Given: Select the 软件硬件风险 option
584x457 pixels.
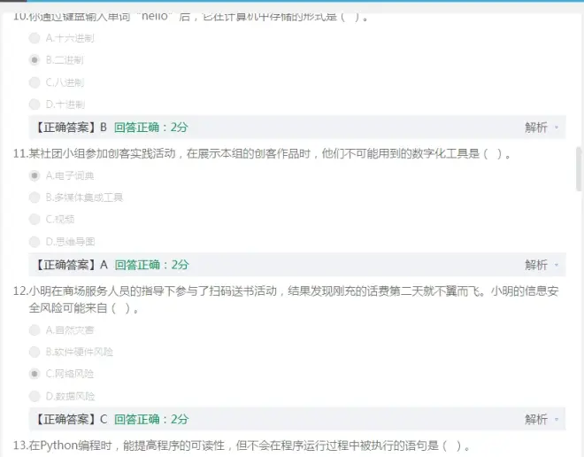Looking at the screenshot, I should coord(35,352).
